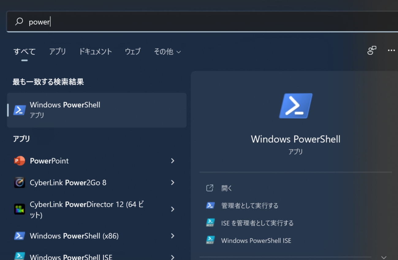Expand the PowerDirector 12 chevron

[173, 209]
